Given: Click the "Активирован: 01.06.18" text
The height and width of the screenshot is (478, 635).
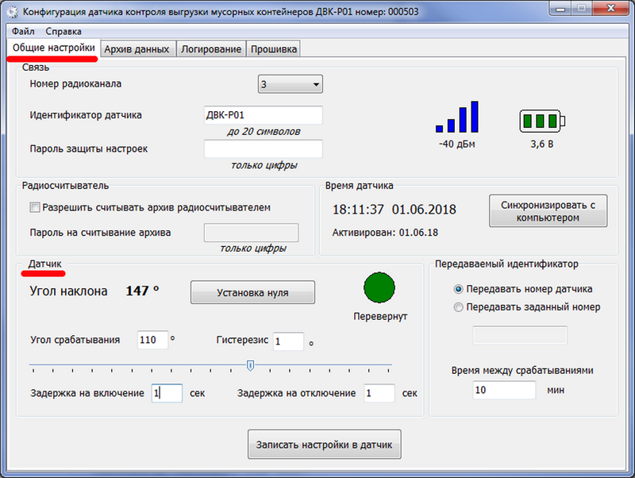Looking at the screenshot, I should [x=385, y=233].
